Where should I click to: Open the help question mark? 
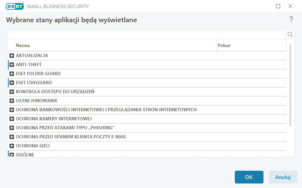(291, 20)
